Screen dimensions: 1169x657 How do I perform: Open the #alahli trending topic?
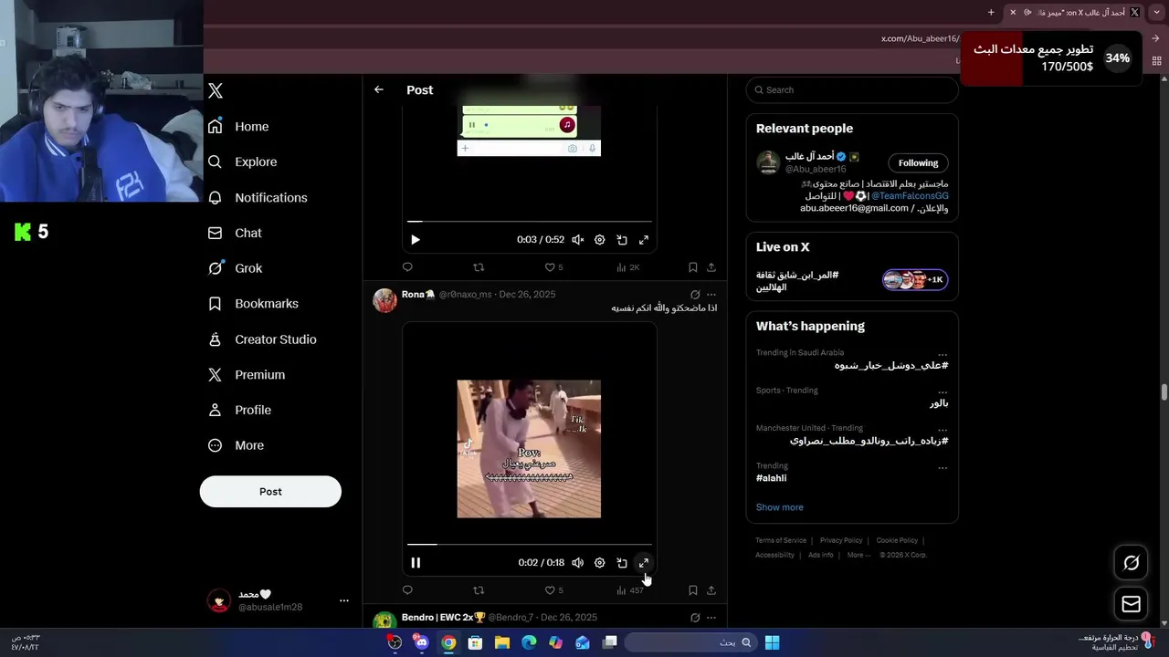(x=771, y=478)
